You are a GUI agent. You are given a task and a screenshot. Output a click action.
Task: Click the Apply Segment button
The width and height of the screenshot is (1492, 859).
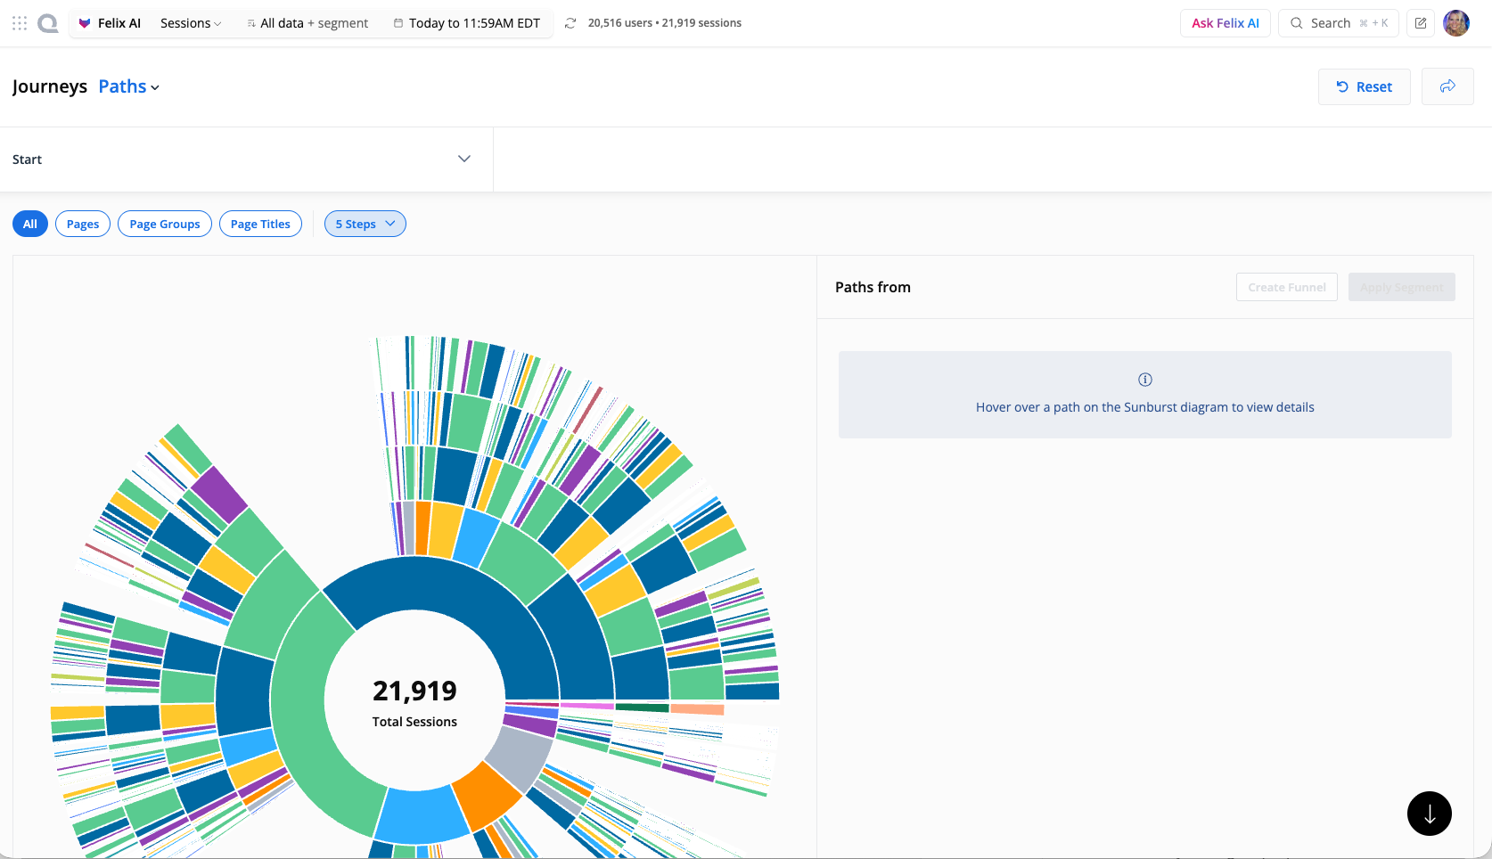click(x=1402, y=287)
